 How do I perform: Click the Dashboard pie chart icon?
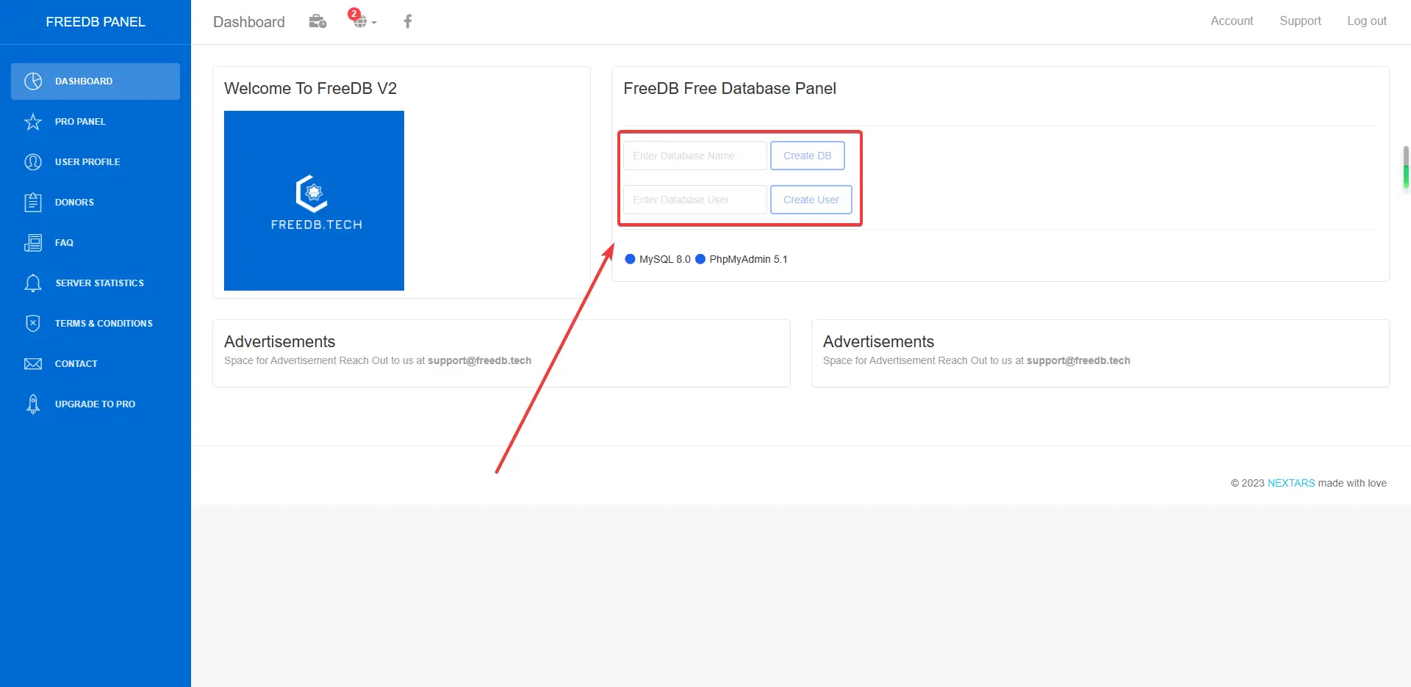33,81
